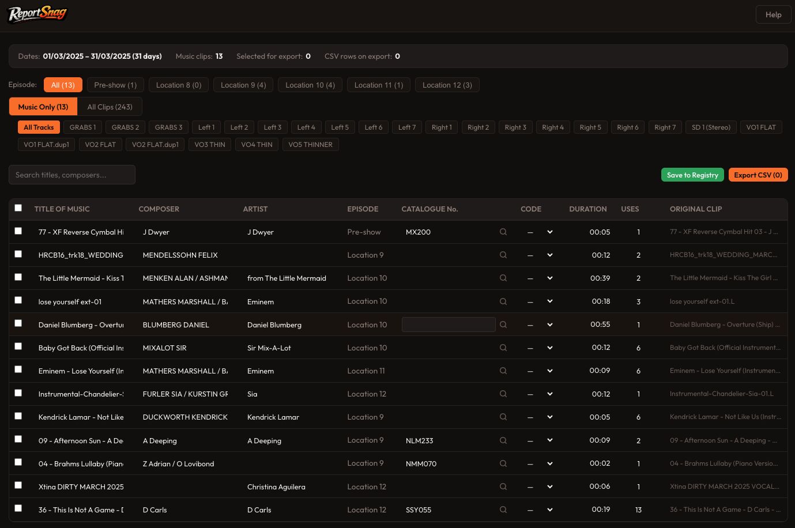This screenshot has width=795, height=528.
Task: Open code dropdown in Location 11 Eminem row
Action: [x=540, y=371]
